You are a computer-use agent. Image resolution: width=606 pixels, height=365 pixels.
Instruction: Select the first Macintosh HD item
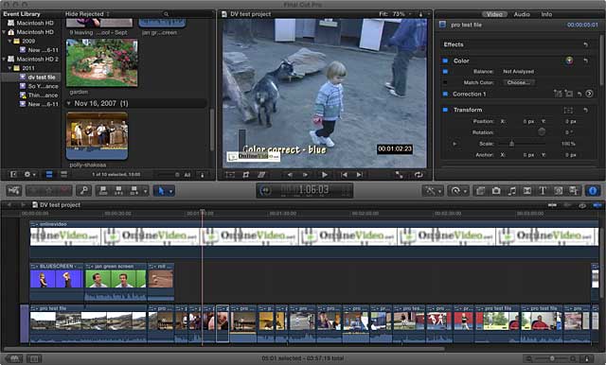tap(31, 23)
